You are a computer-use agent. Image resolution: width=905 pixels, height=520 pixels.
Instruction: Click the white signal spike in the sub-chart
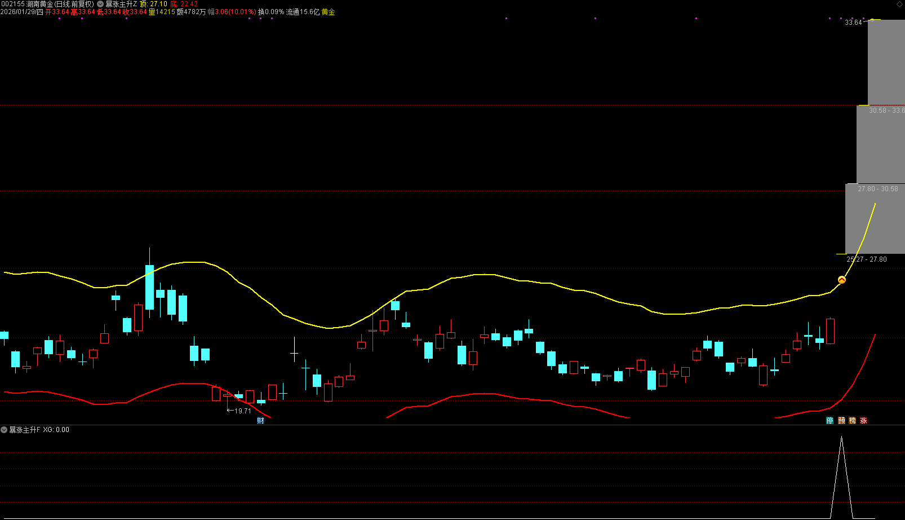coord(841,477)
